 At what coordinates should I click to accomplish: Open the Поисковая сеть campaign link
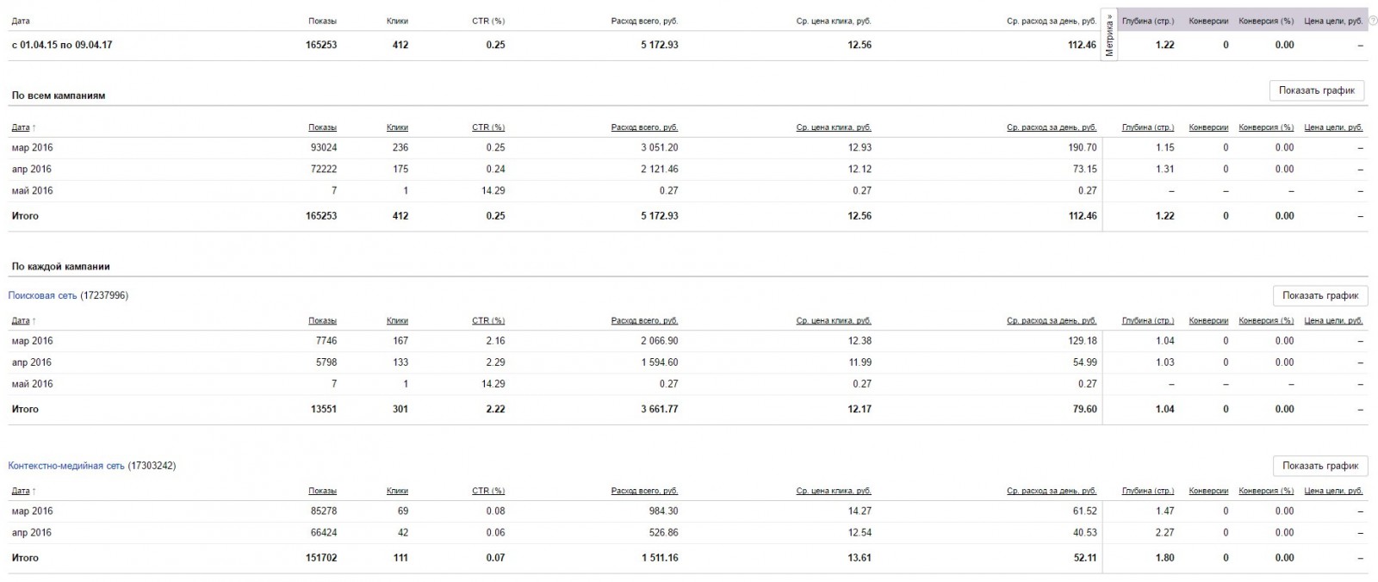point(42,295)
